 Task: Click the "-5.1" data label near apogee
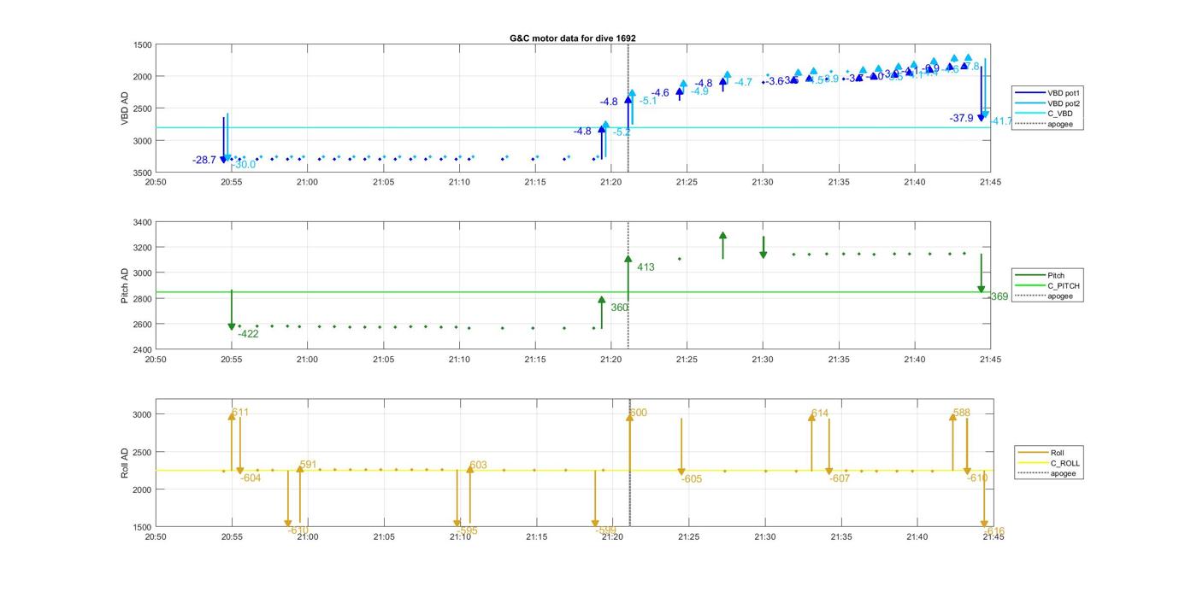[x=648, y=101]
